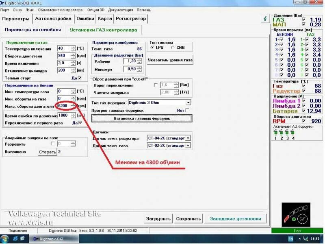Click the green info icon near tabs
Viewport: 325px width, 244px height.
[x=265, y=19]
